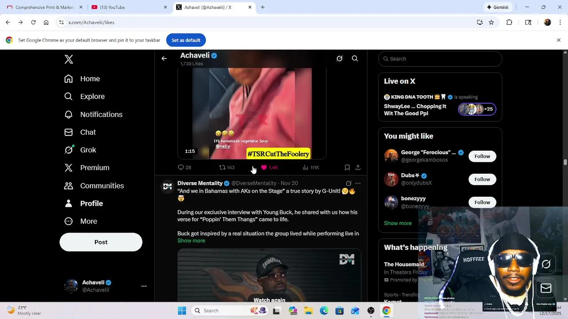Share the TSR video post
Viewport: 568px width, 319px height.
(358, 167)
